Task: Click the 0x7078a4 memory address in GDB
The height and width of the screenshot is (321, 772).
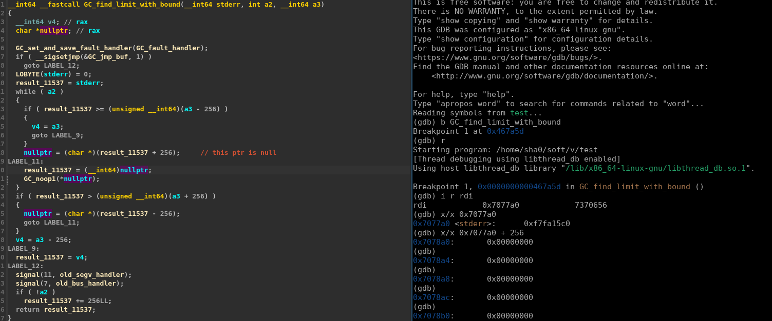Action: (x=431, y=260)
